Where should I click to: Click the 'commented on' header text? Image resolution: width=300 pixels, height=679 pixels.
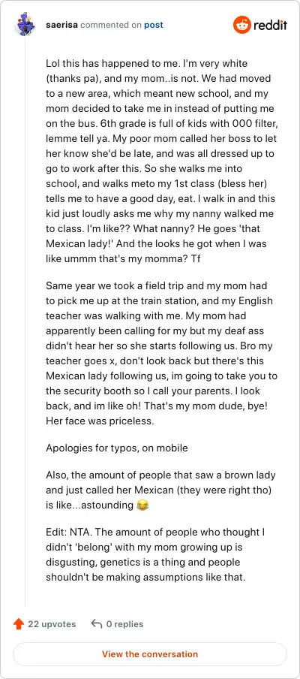(111, 25)
